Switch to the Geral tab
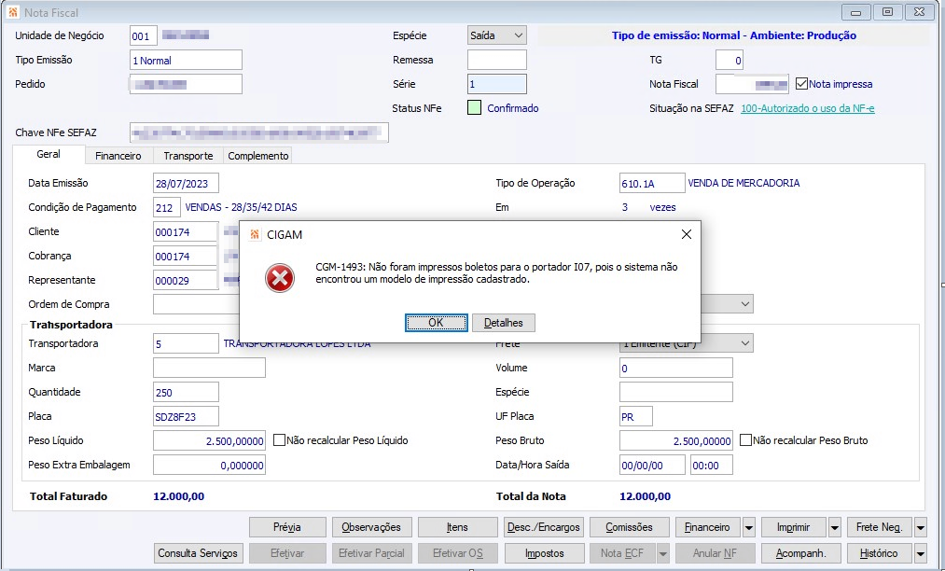The height and width of the screenshot is (571, 945). tap(49, 154)
